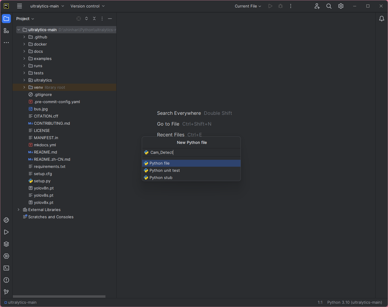Select Python unit test option

coord(191,170)
